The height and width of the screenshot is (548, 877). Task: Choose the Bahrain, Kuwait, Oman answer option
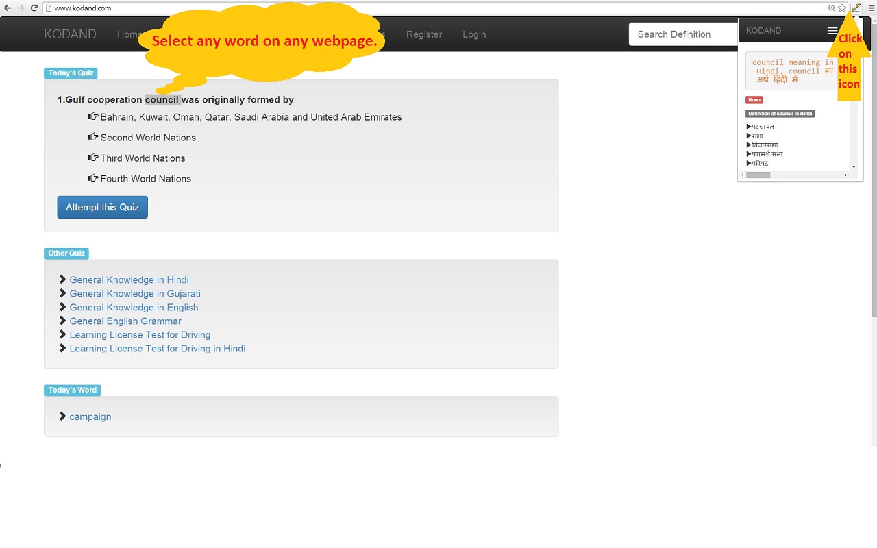[x=251, y=117]
